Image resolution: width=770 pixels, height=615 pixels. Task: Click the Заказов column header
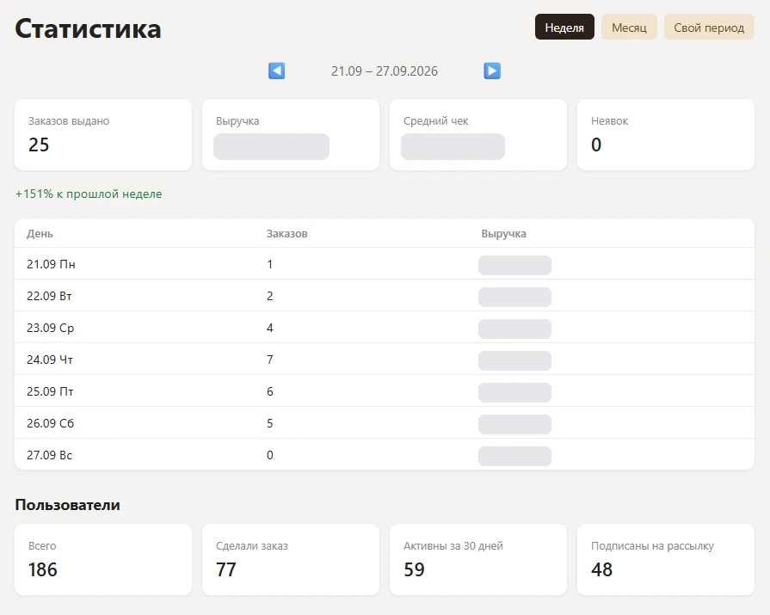(286, 234)
